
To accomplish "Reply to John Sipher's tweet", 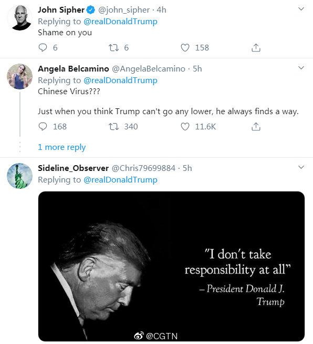I will (43, 48).
